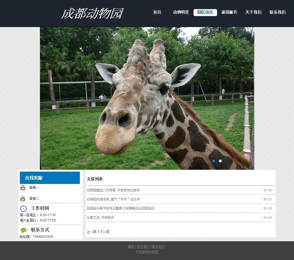Click the footer 关于我们 link

tap(143, 247)
